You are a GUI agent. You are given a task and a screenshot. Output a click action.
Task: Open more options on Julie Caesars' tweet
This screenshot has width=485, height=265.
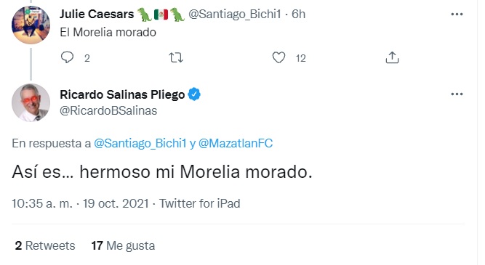coord(457,15)
